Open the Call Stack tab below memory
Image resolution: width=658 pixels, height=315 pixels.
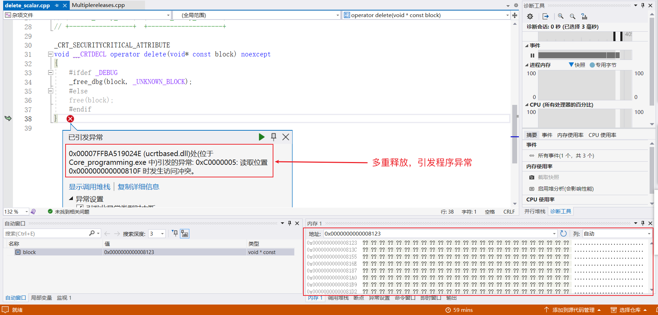tap(338, 298)
